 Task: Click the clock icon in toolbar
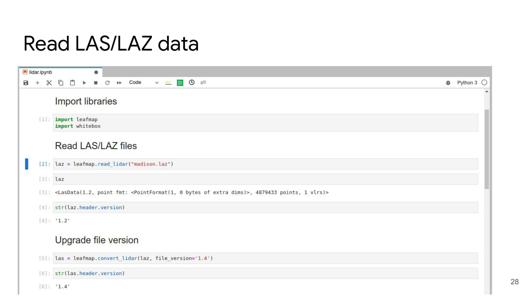[x=192, y=82]
